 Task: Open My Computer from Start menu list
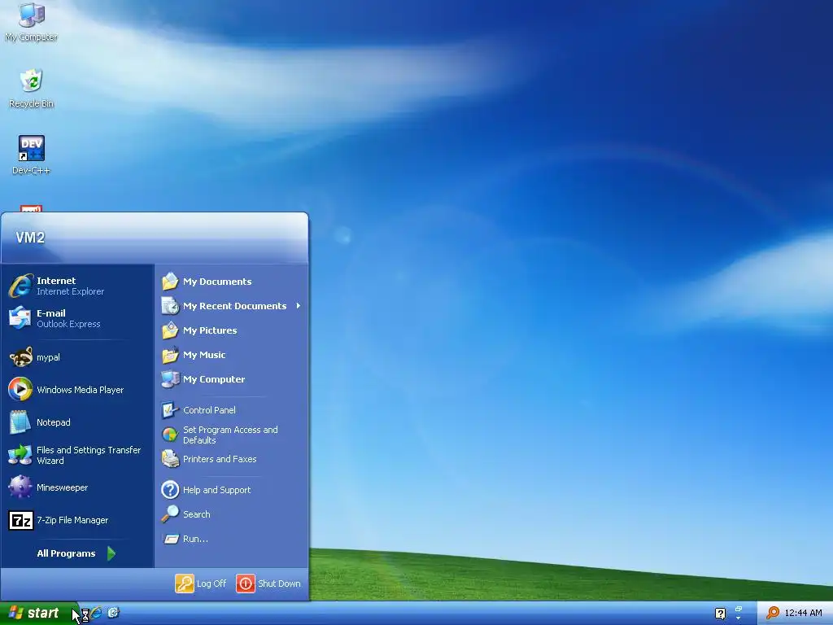tap(231, 379)
